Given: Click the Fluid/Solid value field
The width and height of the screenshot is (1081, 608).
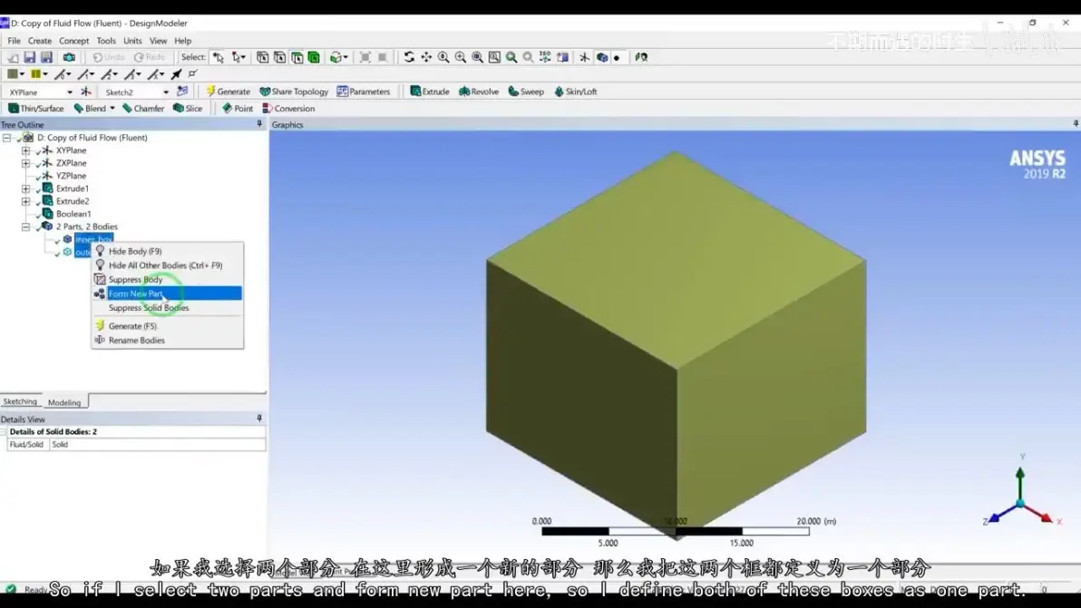Looking at the screenshot, I should click(157, 445).
